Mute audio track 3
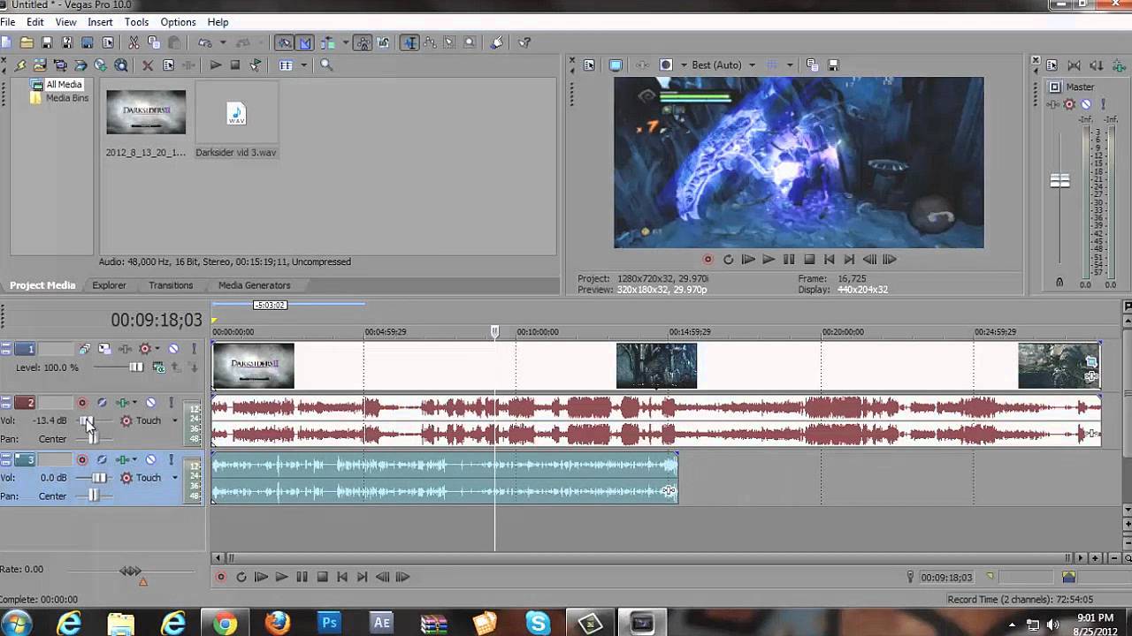The height and width of the screenshot is (636, 1132). point(150,459)
